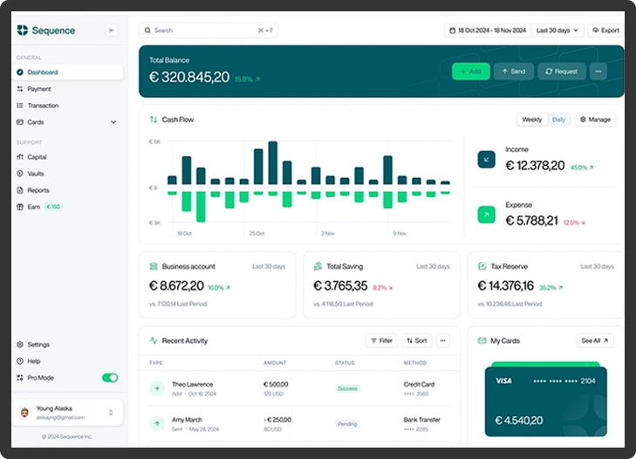Image resolution: width=636 pixels, height=459 pixels.
Task: Open the Recent Activity more options icon
Action: click(443, 340)
